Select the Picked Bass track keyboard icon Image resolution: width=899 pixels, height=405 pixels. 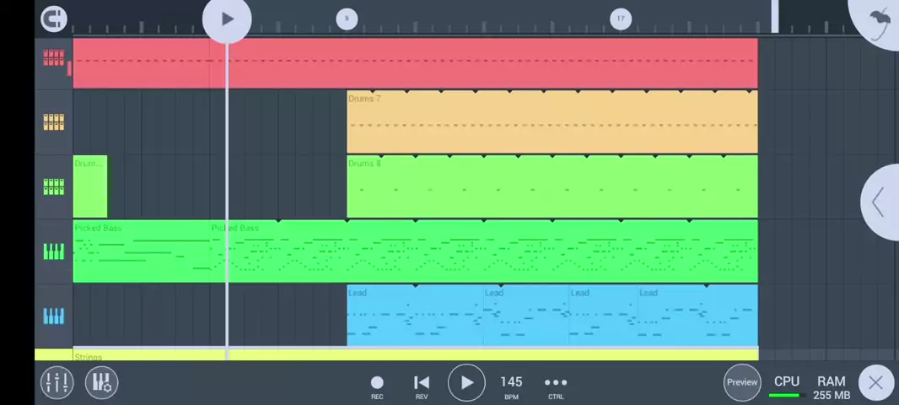pyautogui.click(x=53, y=251)
